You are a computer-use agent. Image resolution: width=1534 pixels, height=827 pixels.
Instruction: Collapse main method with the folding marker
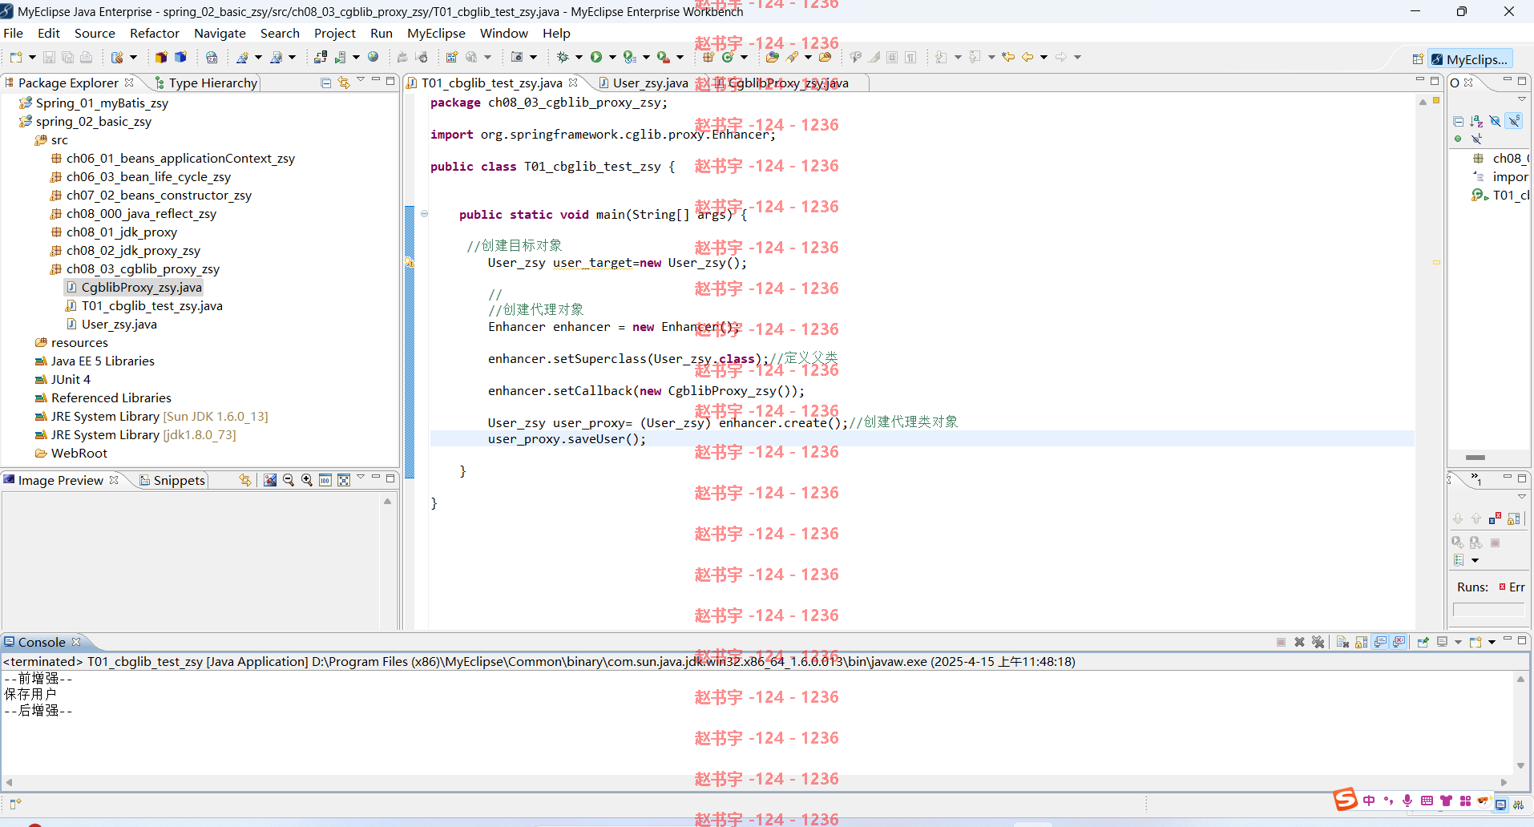point(424,214)
